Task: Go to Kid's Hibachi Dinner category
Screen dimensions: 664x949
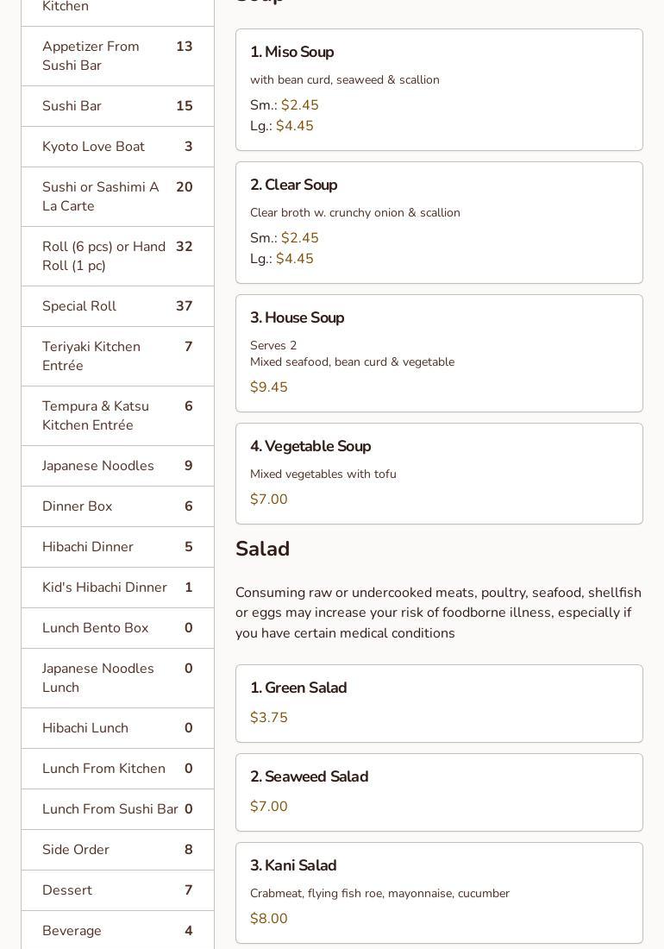Action: 117,588
